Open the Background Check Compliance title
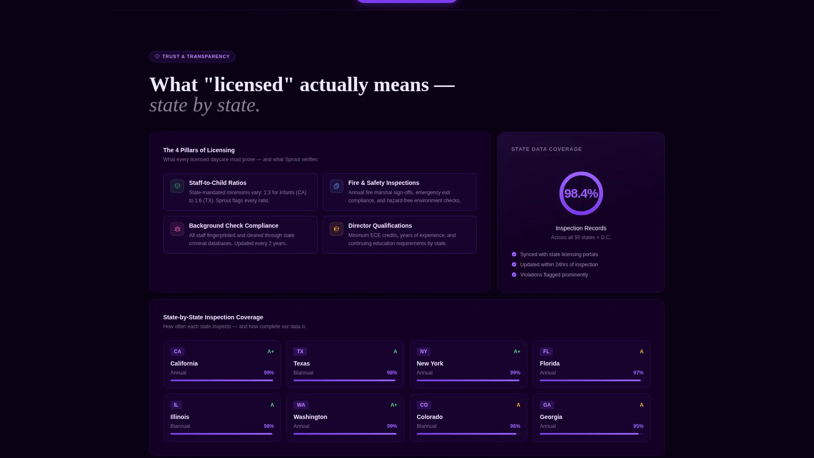The height and width of the screenshot is (458, 814). click(234, 226)
